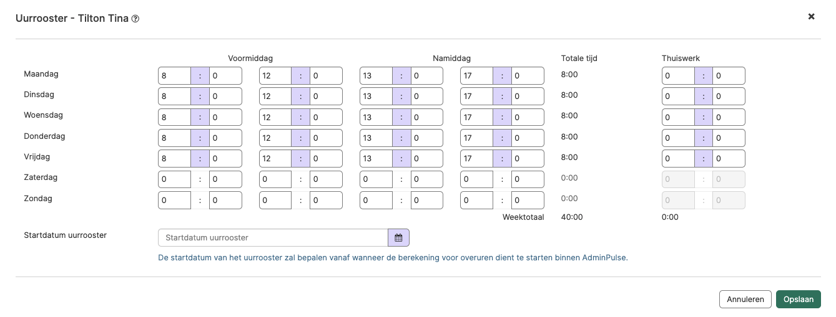Screen dimensions: 836x317
Task: Click Donderdag afternoon end minutes field
Action: pos(528,138)
